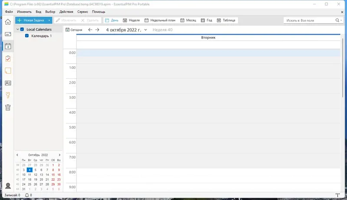347x200 pixels.
Task: Switch to Год view
Action: pos(206,20)
